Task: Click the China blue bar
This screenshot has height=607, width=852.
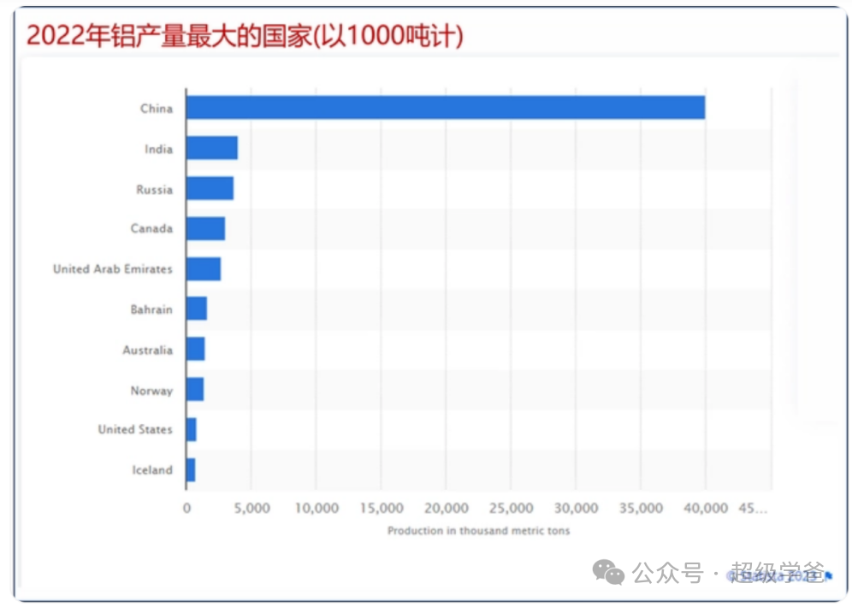Action: pos(445,108)
